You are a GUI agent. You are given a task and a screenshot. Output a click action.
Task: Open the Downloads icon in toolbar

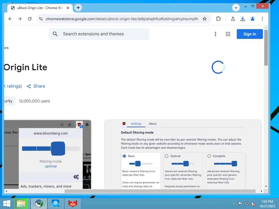(x=243, y=19)
